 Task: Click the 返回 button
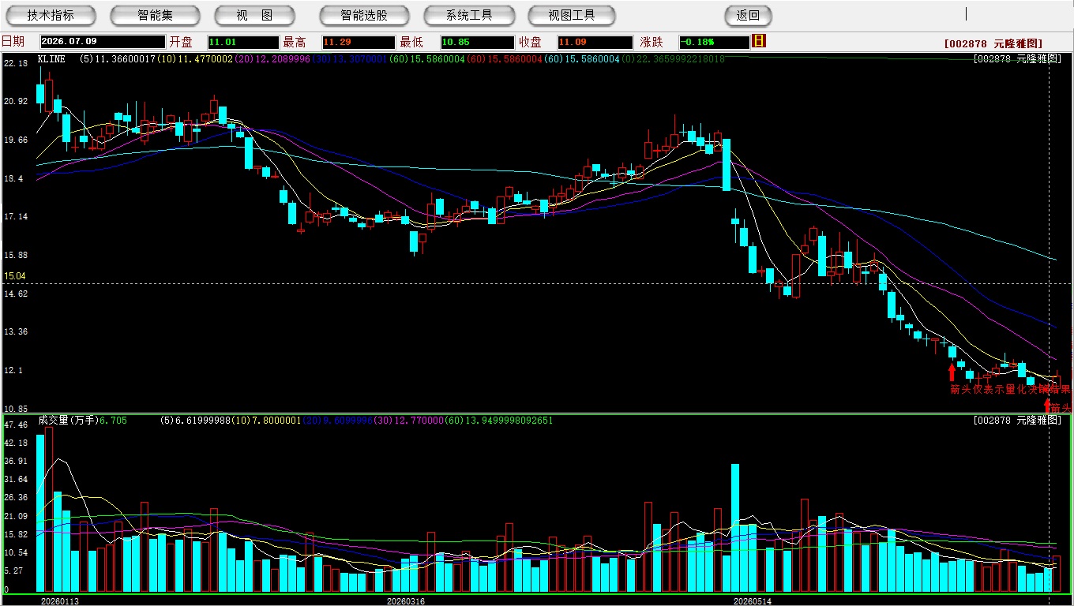[748, 15]
